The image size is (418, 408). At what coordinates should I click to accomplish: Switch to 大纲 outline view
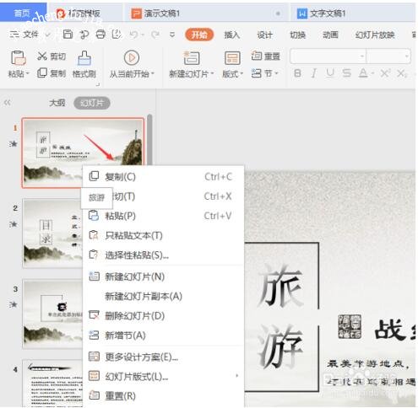click(x=57, y=103)
